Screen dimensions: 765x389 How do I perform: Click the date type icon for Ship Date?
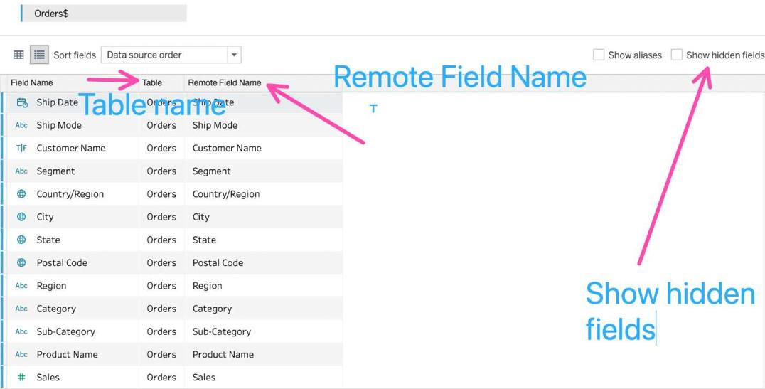(x=21, y=102)
